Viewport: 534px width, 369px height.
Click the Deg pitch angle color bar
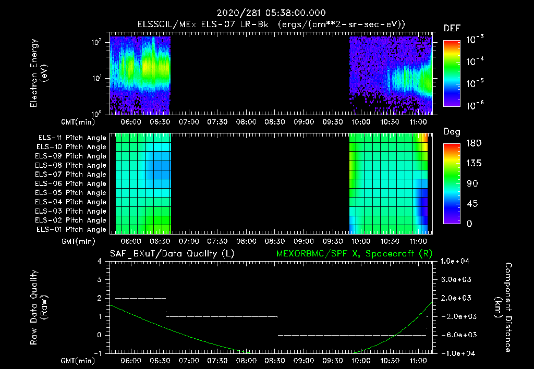tap(452, 184)
